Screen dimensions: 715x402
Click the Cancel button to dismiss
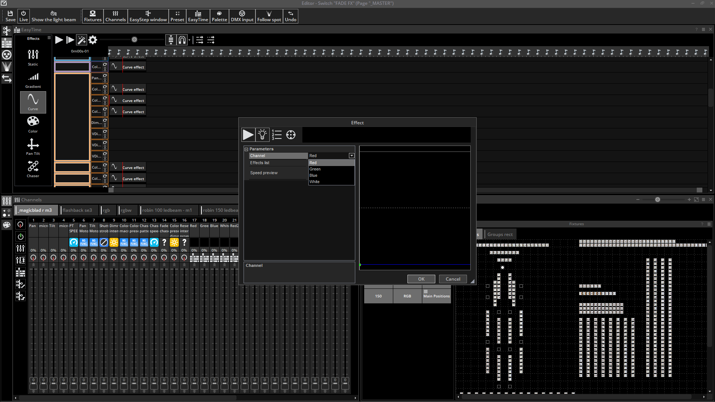452,279
